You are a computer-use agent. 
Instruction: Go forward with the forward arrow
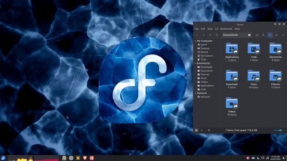point(204,35)
